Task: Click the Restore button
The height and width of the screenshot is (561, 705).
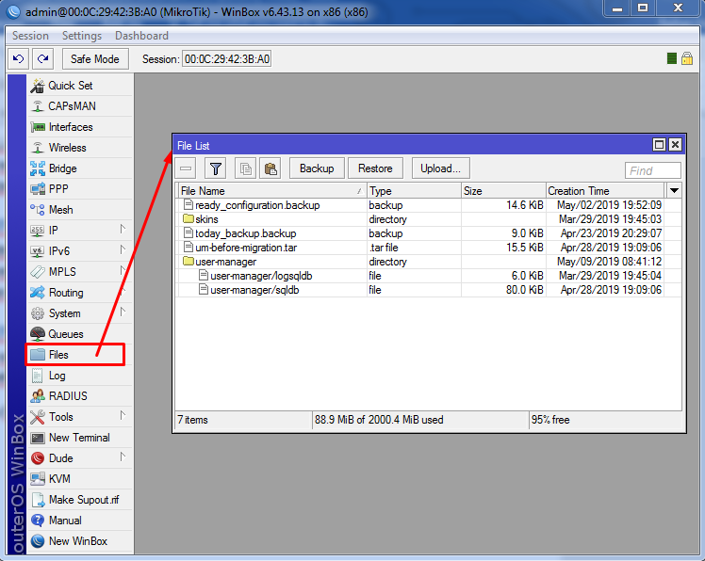Action: tap(375, 168)
